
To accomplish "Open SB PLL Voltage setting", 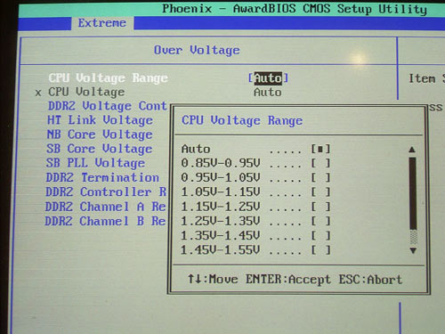I will [x=95, y=163].
